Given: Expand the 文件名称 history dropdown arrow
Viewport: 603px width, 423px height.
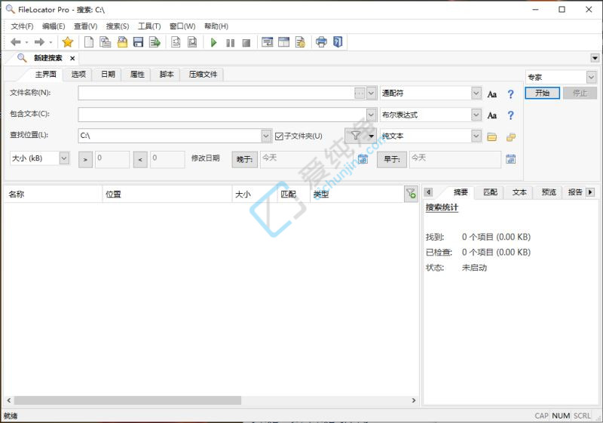Looking at the screenshot, I should pyautogui.click(x=371, y=93).
